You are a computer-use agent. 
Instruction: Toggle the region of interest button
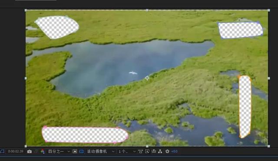(75, 151)
